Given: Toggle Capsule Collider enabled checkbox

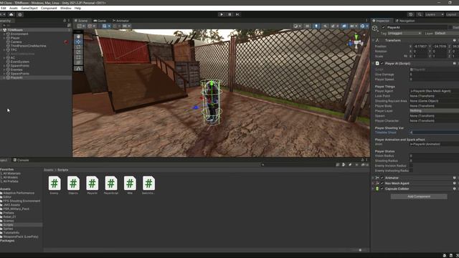Looking at the screenshot, I should point(382,188).
